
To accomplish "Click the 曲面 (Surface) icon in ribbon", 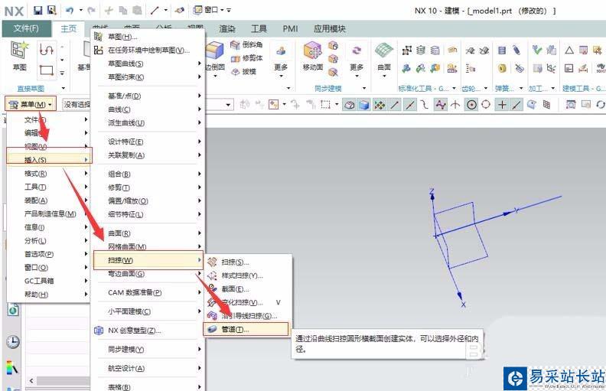I will point(384,54).
